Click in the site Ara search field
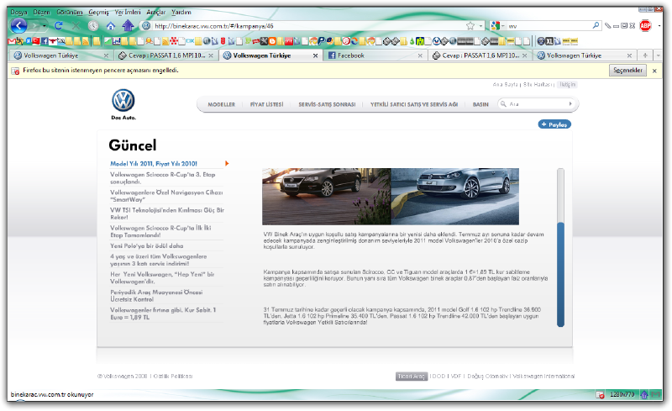 pyautogui.click(x=537, y=104)
